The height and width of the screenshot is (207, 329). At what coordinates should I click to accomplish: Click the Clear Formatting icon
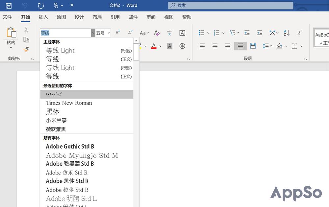click(x=157, y=33)
